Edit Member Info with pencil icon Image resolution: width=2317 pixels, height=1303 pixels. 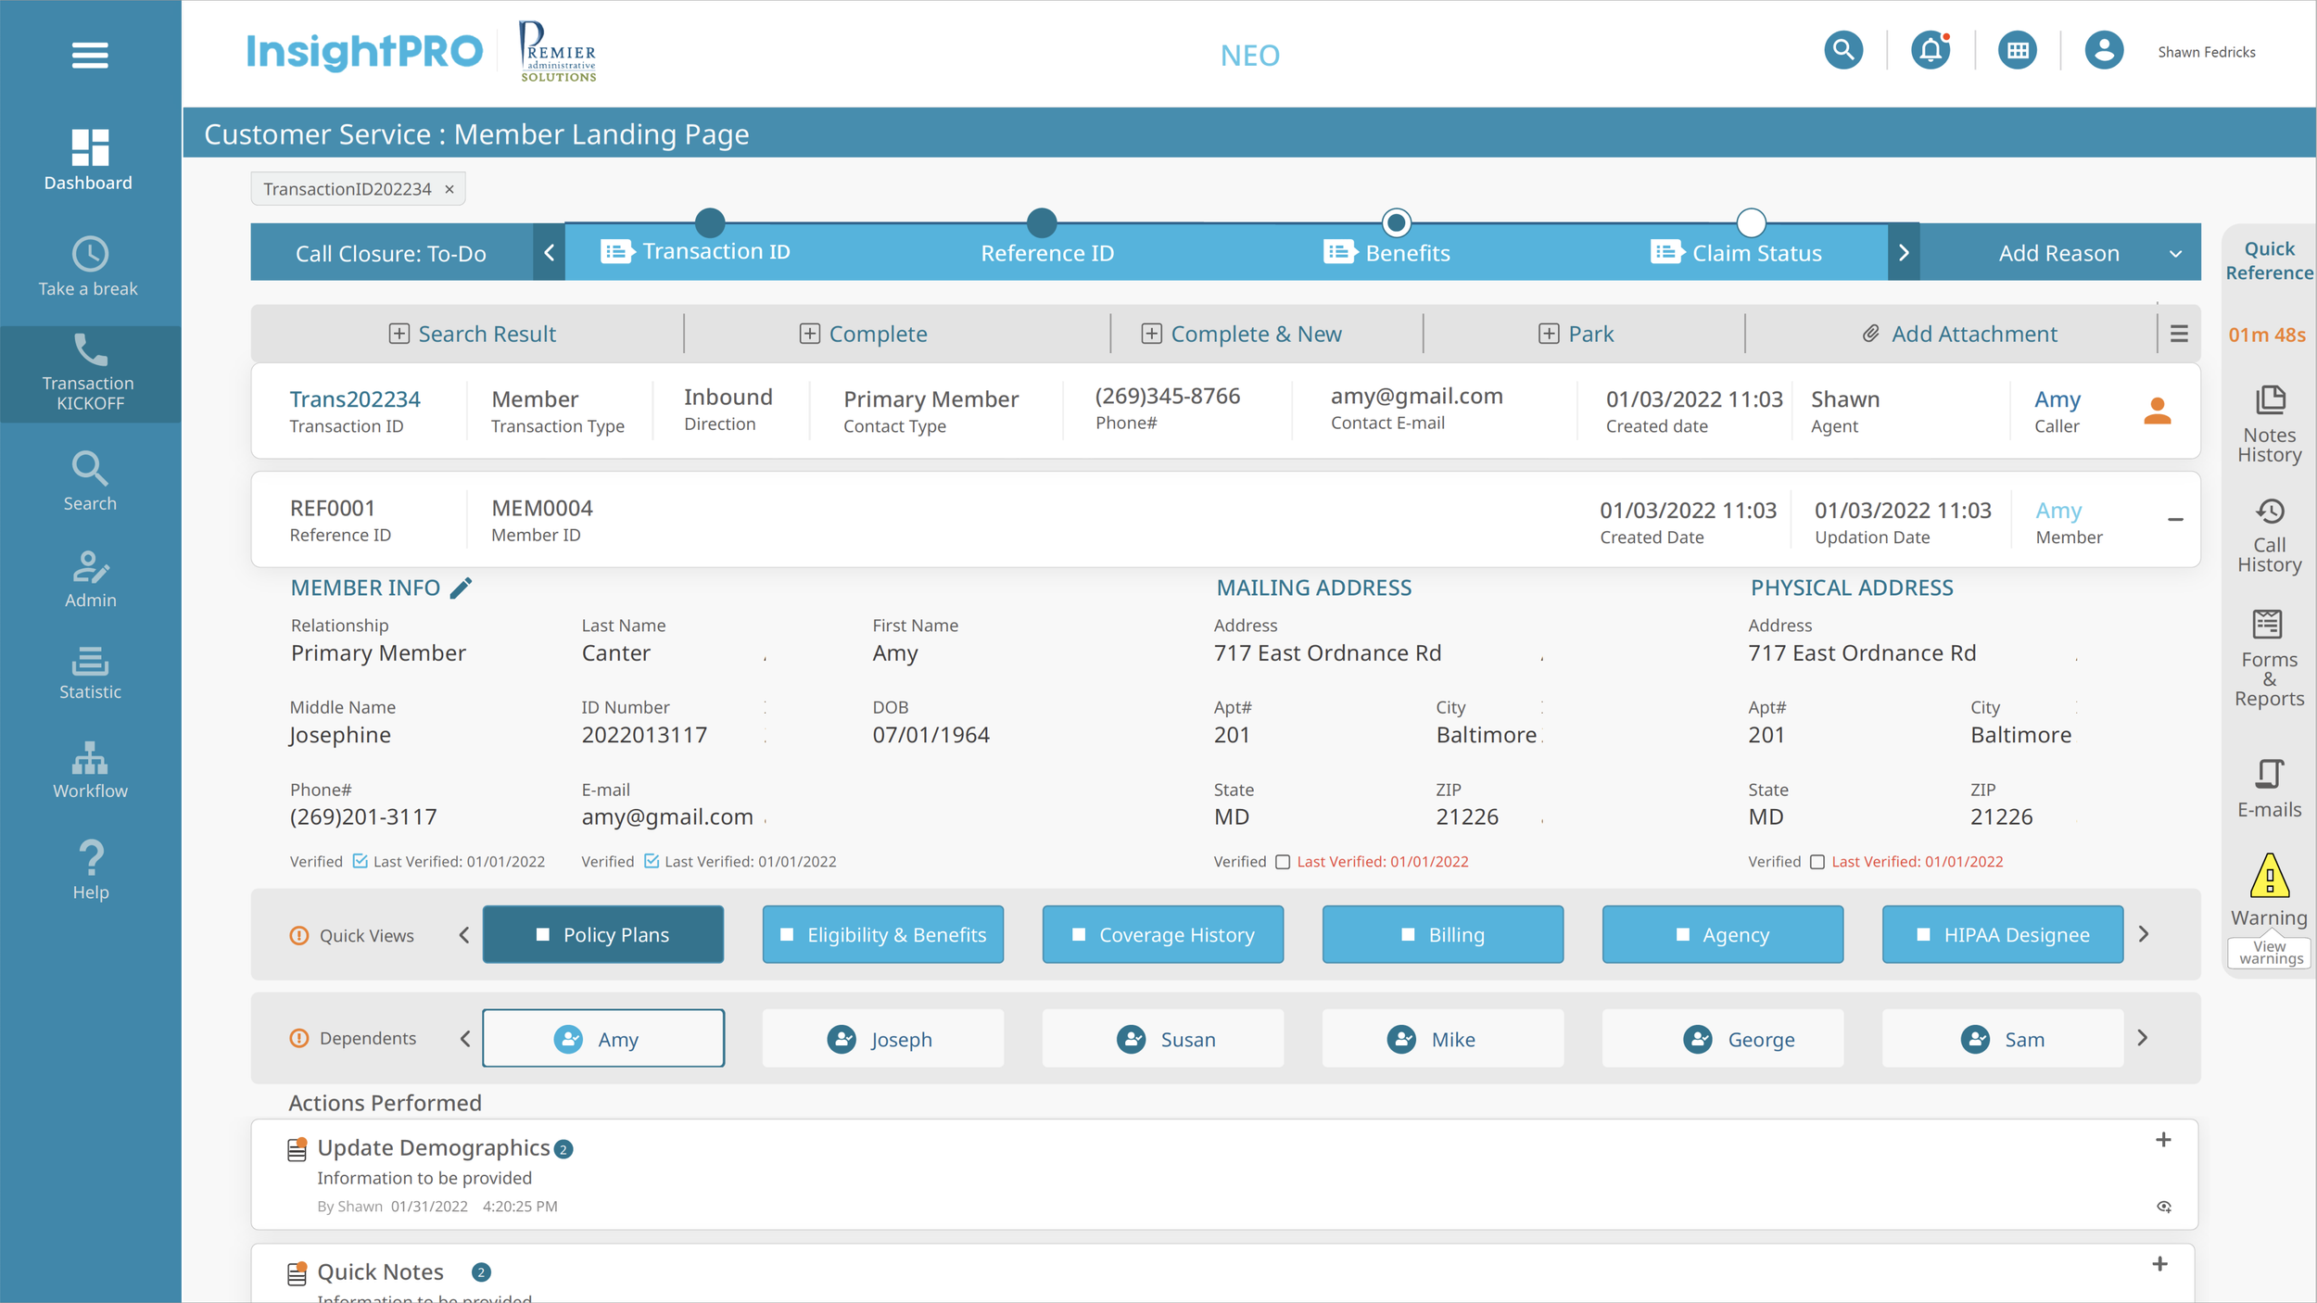pos(461,588)
